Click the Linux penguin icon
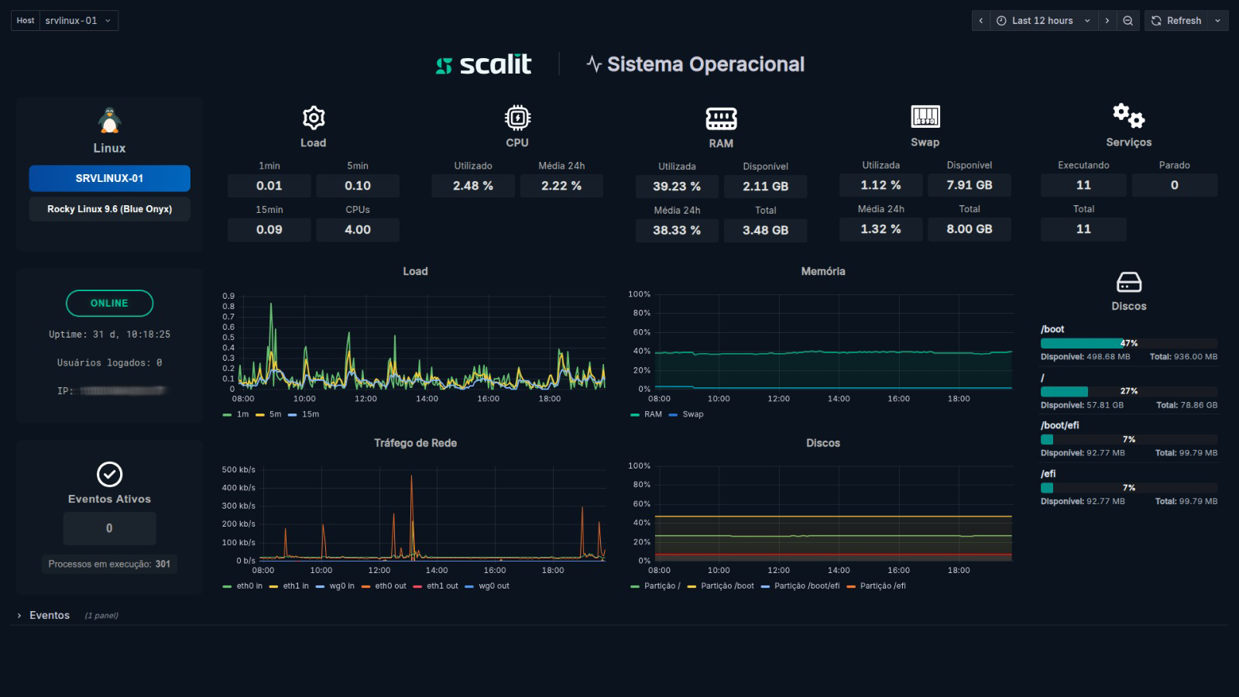Screen dimensions: 1239x697 coord(109,120)
